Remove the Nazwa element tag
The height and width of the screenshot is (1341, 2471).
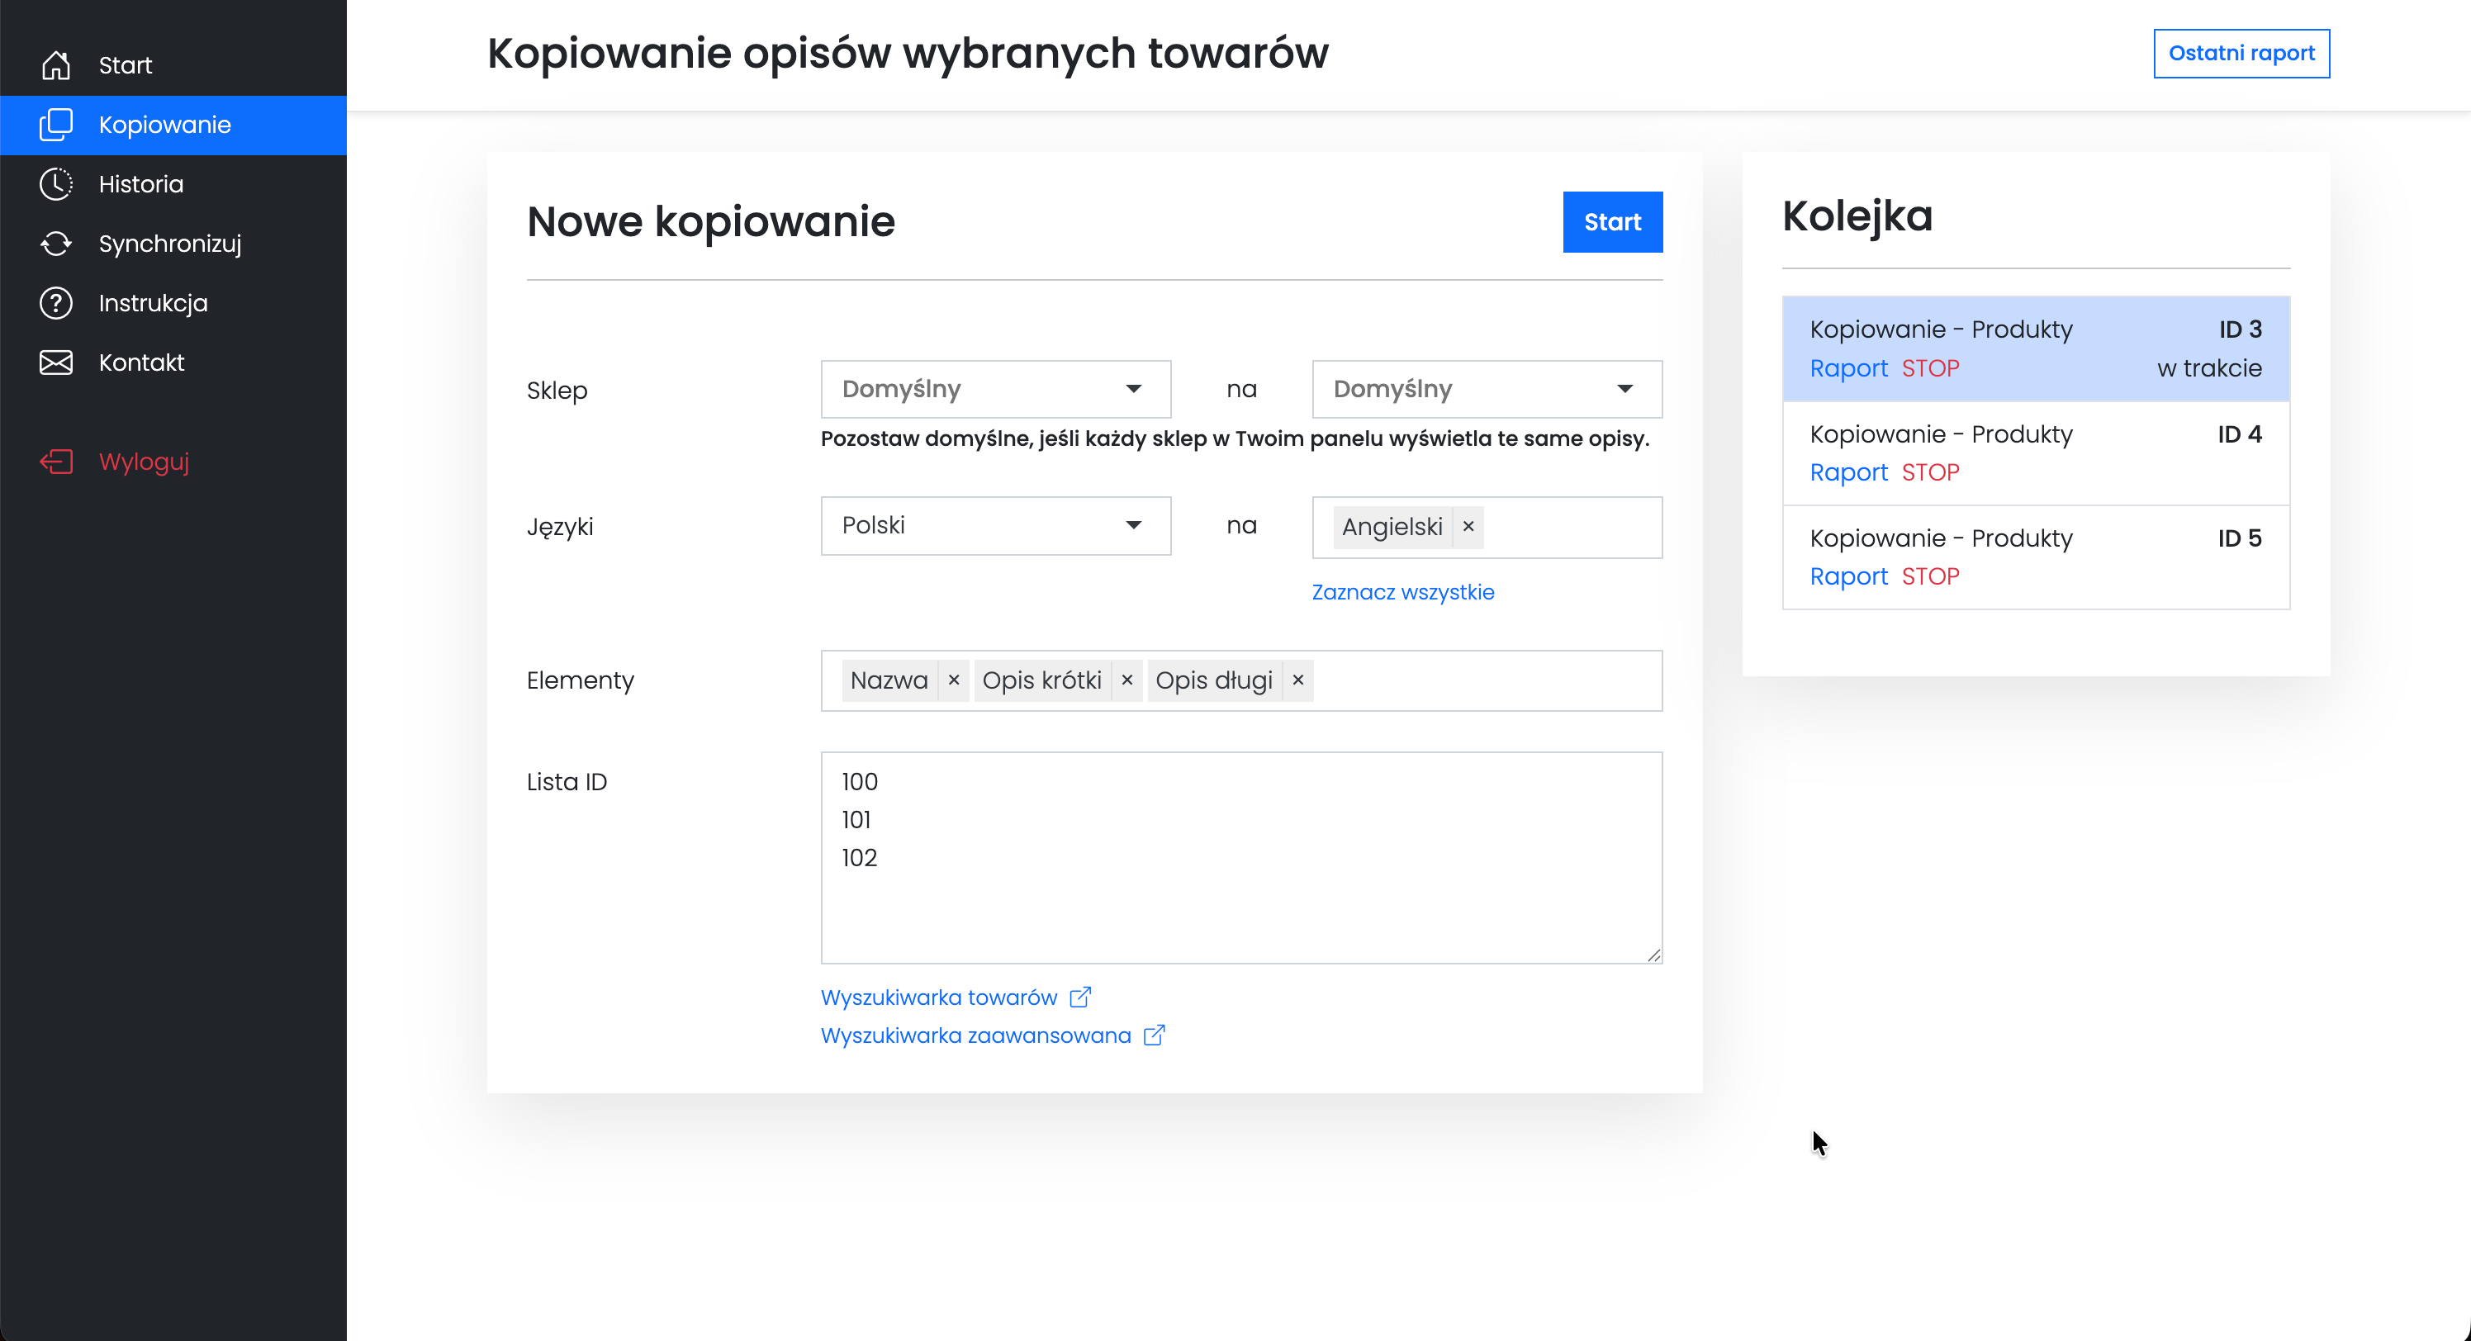point(954,680)
